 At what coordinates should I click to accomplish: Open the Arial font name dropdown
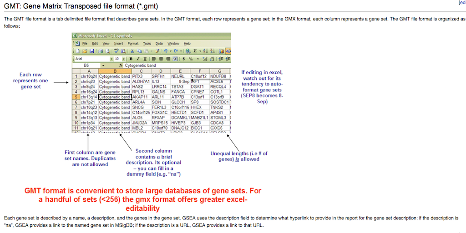point(111,59)
